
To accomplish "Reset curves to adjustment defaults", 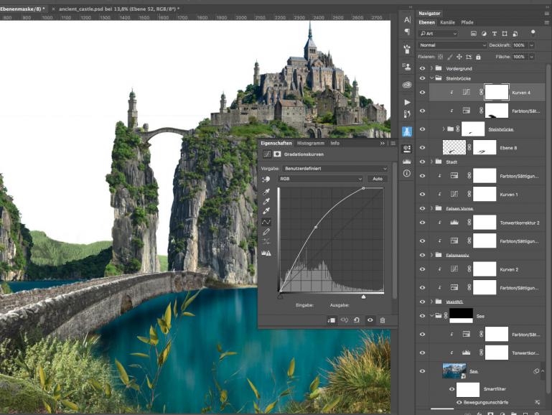I will [x=357, y=320].
